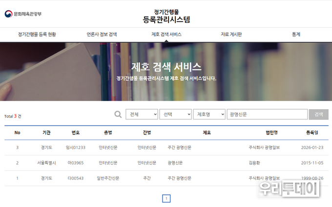Open the 언론사 정보 검색 menu
Screen dimensions: 332x207
(102, 35)
